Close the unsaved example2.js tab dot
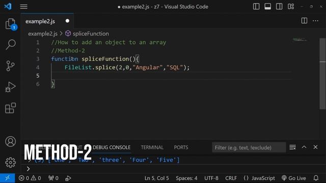 67,21
